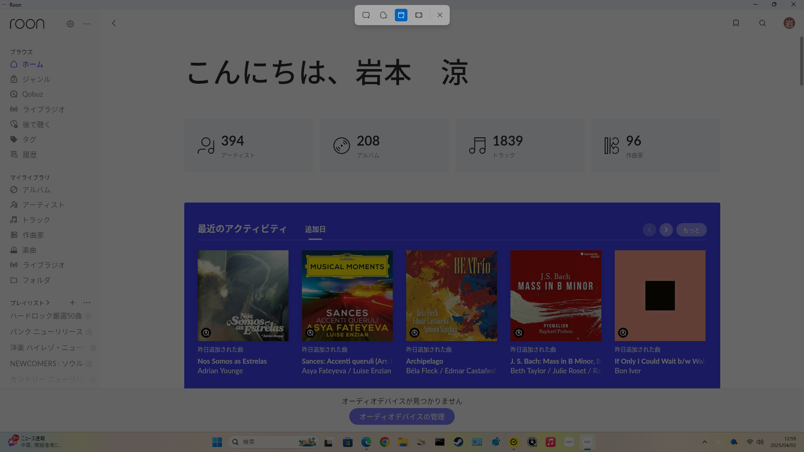Open Adrian Younge artist link
This screenshot has height=452, width=804.
click(220, 371)
